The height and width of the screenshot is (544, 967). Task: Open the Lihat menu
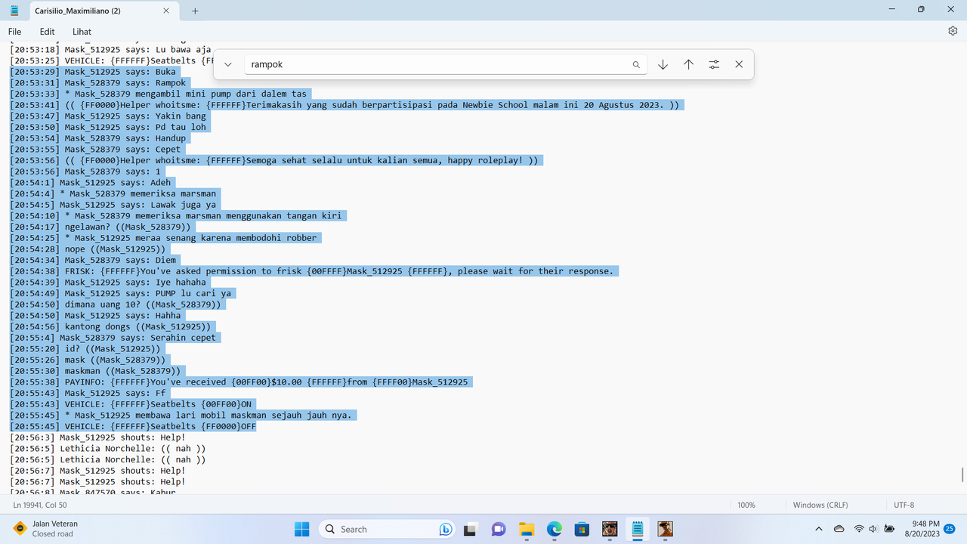pyautogui.click(x=82, y=32)
